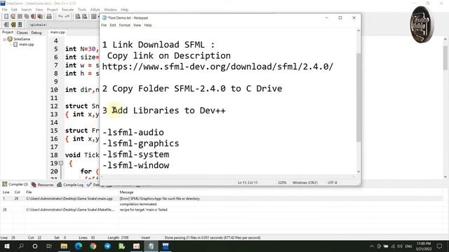Fold the code block at line 19

[x=61, y=163]
